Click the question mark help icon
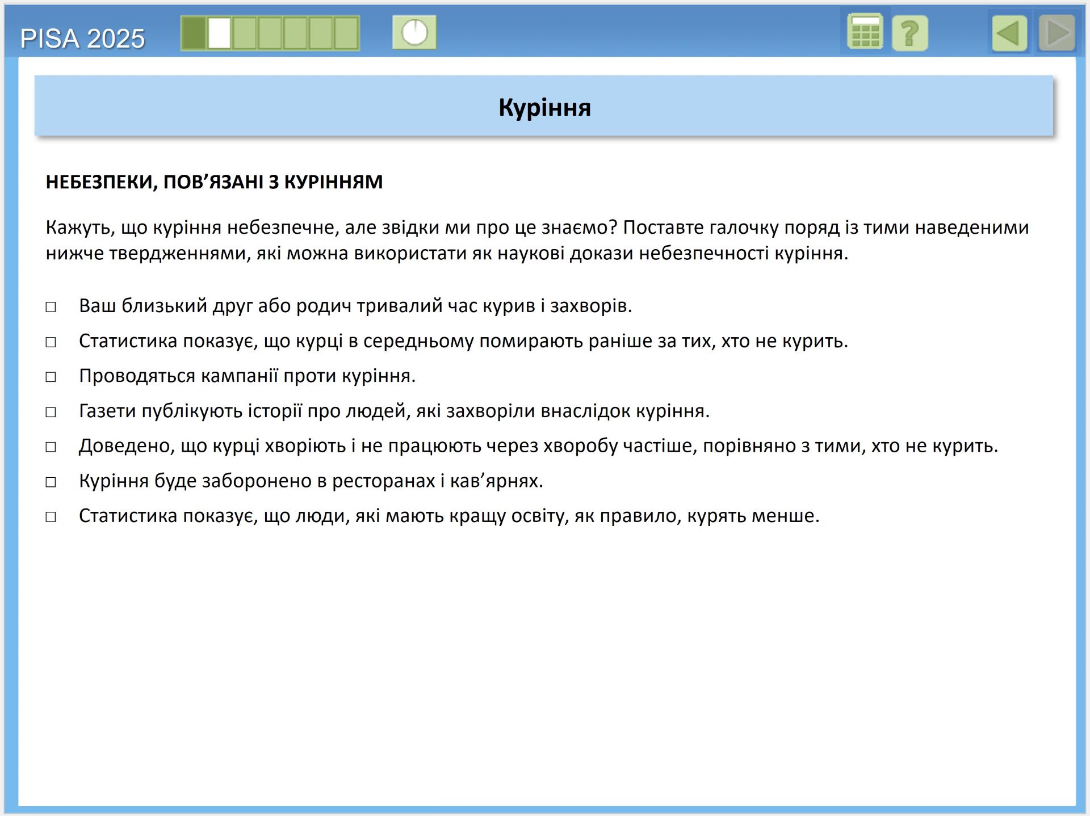Viewport: 1090px width, 816px height. point(909,33)
